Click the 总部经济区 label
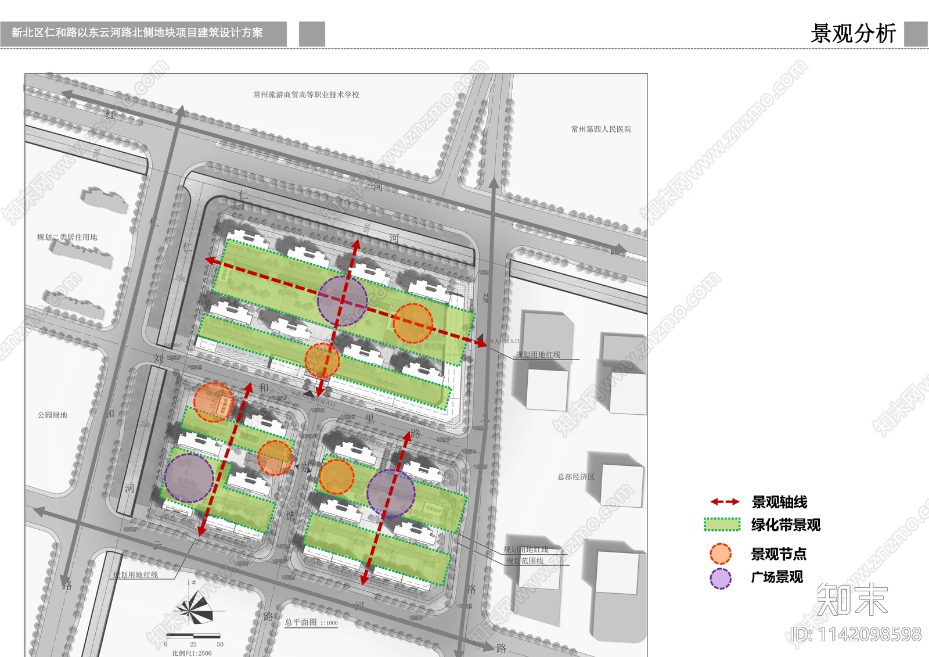This screenshot has width=929, height=657. point(576,476)
